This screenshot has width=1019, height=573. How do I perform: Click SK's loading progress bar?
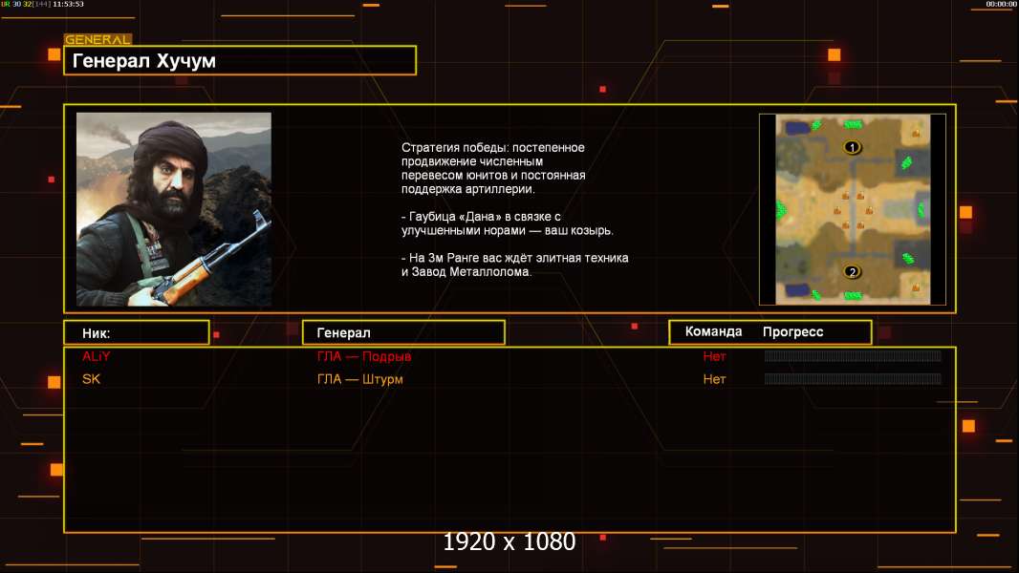pos(853,378)
